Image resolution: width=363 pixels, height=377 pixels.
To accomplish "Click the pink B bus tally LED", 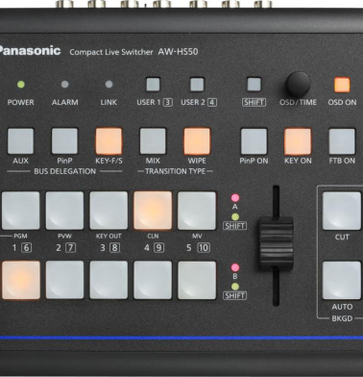I will pyautogui.click(x=235, y=267).
